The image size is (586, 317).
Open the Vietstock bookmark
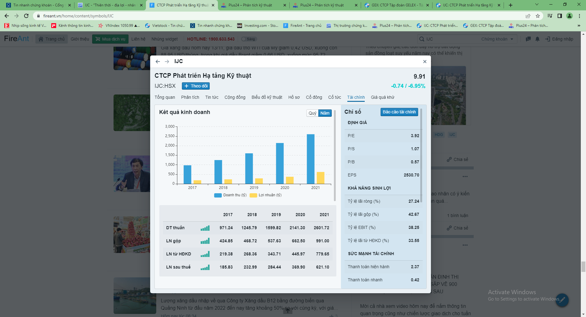pos(165,26)
